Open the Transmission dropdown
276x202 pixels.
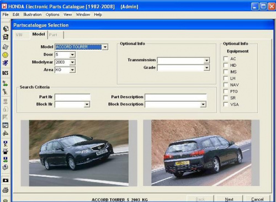[206, 60]
